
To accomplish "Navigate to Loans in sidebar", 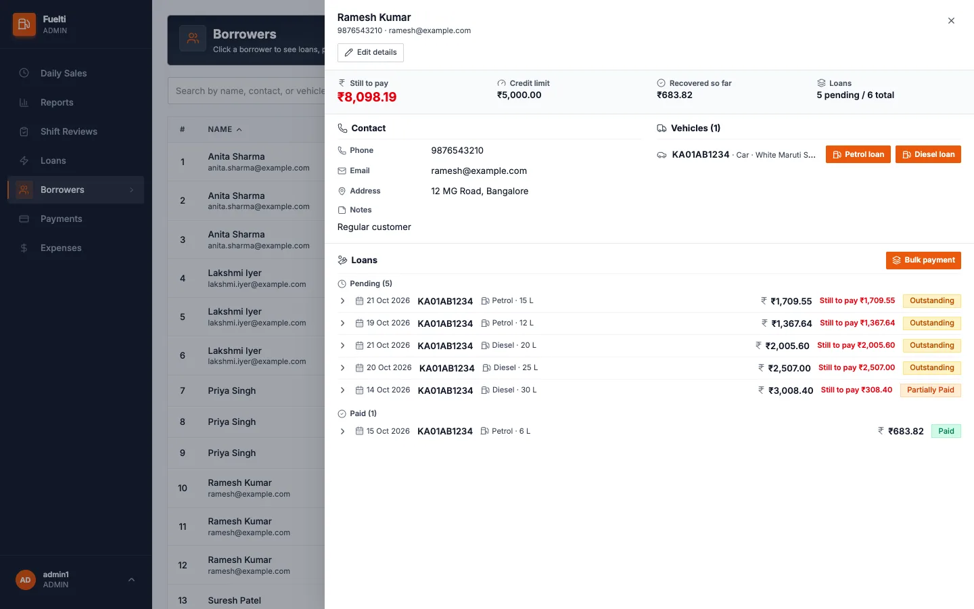I will 76,160.
